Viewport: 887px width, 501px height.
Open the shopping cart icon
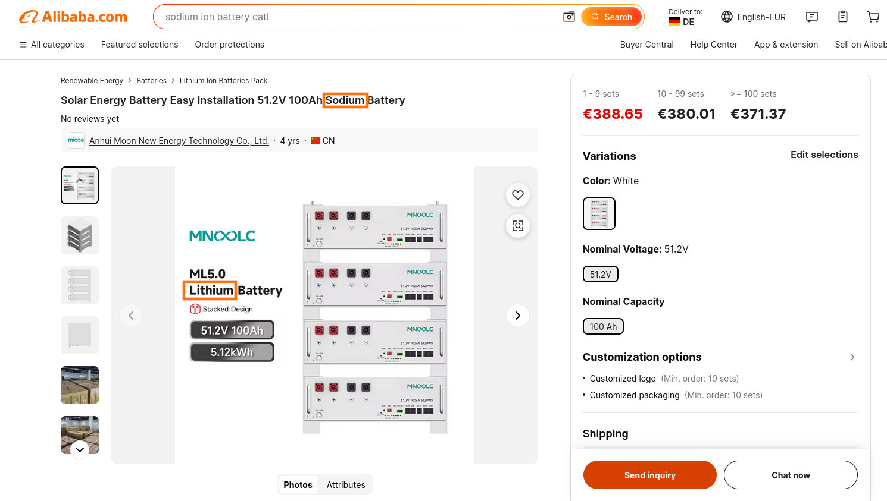(873, 17)
